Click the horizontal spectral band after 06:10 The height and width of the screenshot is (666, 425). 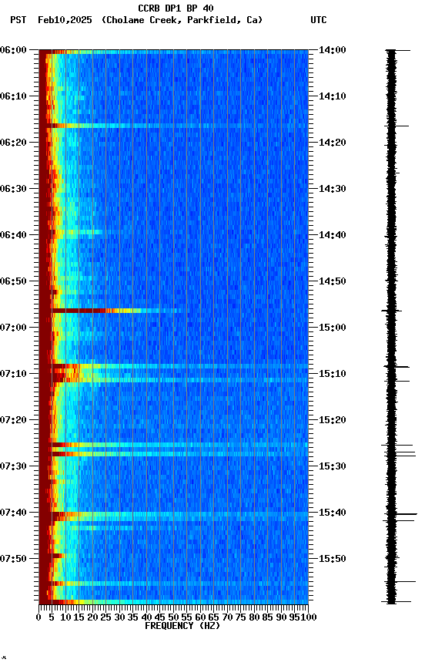178,126
